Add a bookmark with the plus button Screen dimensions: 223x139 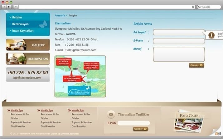(16, 7)
